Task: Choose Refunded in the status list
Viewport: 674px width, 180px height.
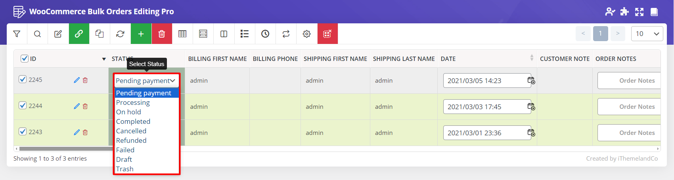Action: 131,140
